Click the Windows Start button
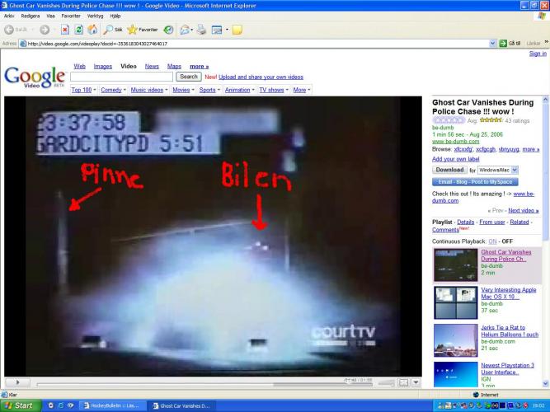The height and width of the screenshot is (412, 550). click(21, 405)
